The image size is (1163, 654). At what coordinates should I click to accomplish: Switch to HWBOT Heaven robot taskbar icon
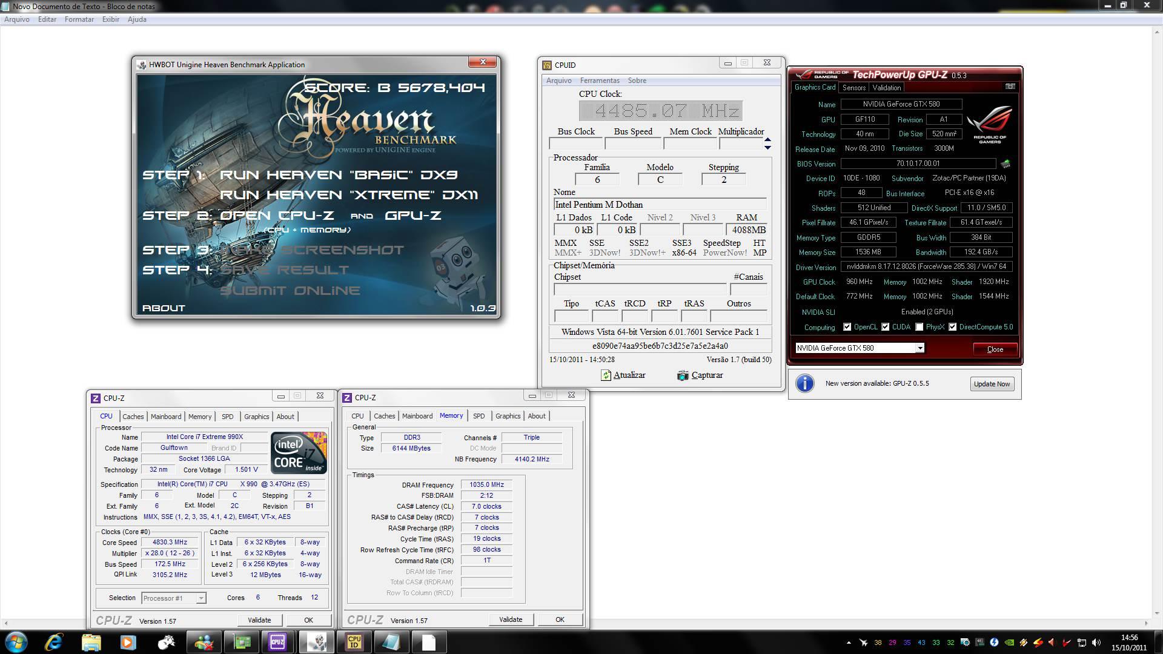coord(316,642)
